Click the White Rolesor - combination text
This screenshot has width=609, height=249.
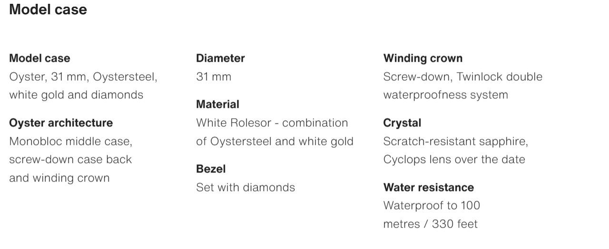click(272, 123)
